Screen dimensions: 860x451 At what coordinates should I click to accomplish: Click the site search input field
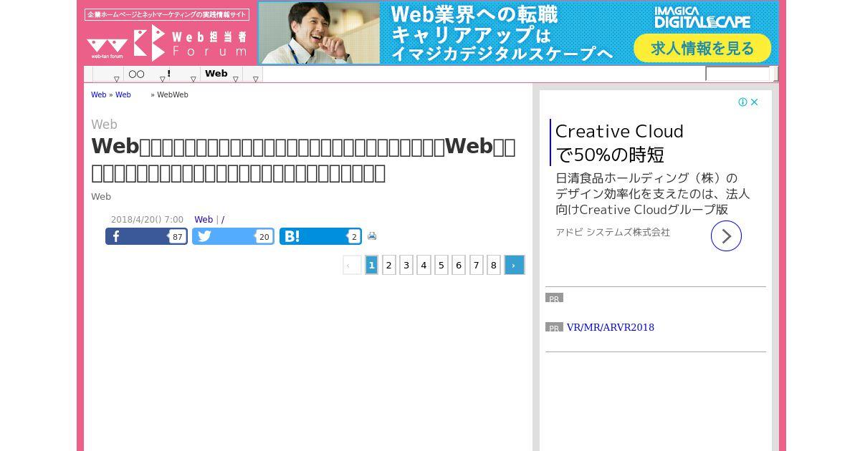point(737,74)
